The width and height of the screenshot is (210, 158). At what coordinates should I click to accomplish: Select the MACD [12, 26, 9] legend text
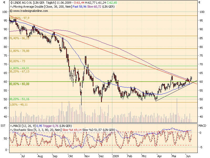point(24,126)
